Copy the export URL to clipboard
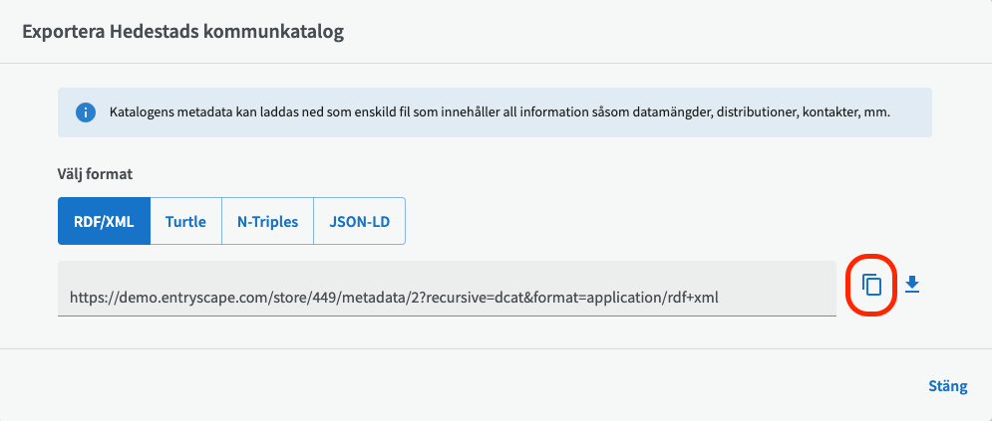This screenshot has width=992, height=421. point(872,286)
